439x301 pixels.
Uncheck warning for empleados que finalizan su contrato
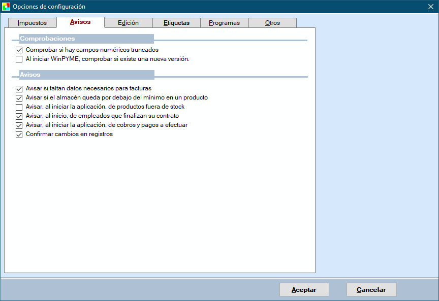(19, 116)
